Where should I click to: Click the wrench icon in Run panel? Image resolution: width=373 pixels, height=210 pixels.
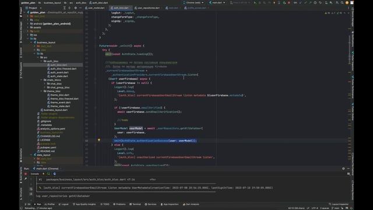26,179
